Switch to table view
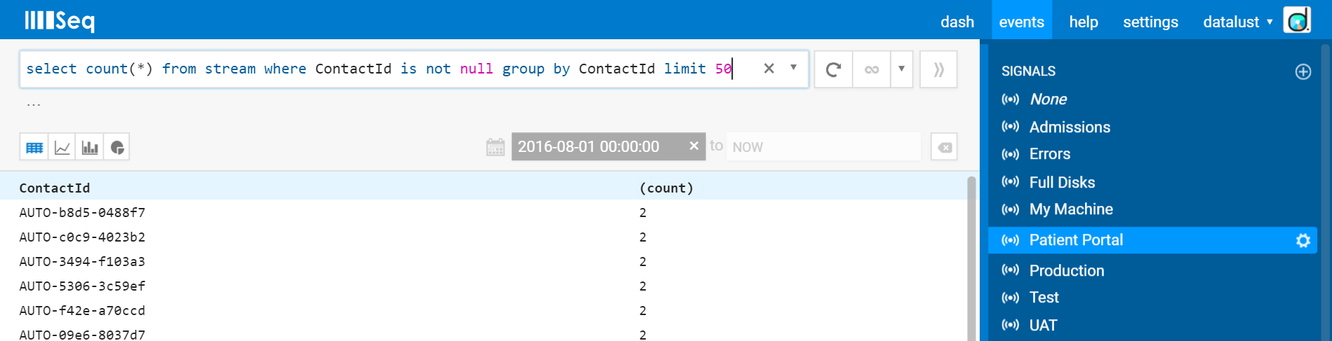 (34, 147)
